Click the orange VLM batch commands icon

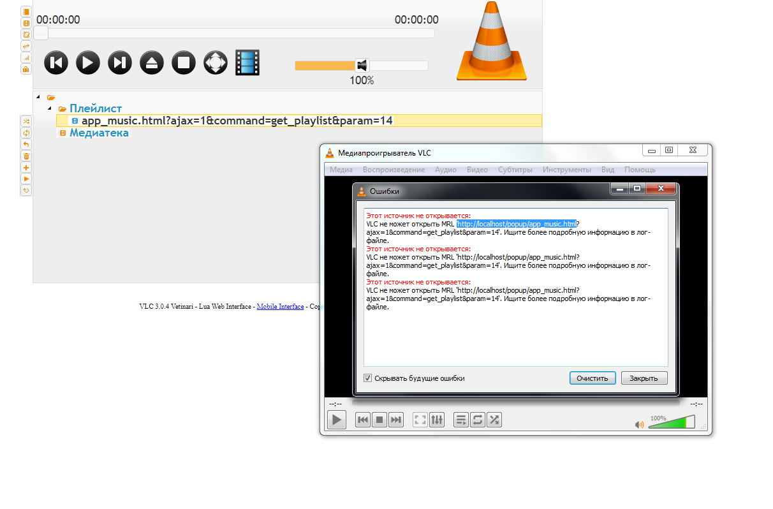26,69
